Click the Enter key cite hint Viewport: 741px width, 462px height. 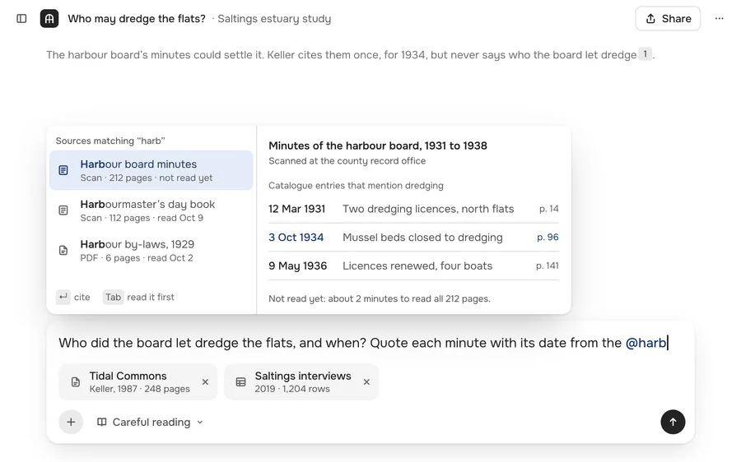point(73,297)
